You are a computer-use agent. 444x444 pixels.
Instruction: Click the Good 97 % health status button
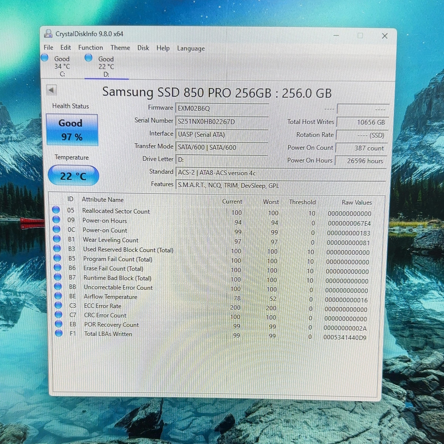point(72,130)
